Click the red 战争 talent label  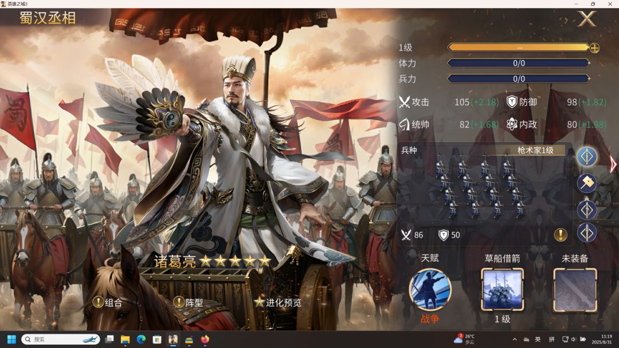pos(429,319)
